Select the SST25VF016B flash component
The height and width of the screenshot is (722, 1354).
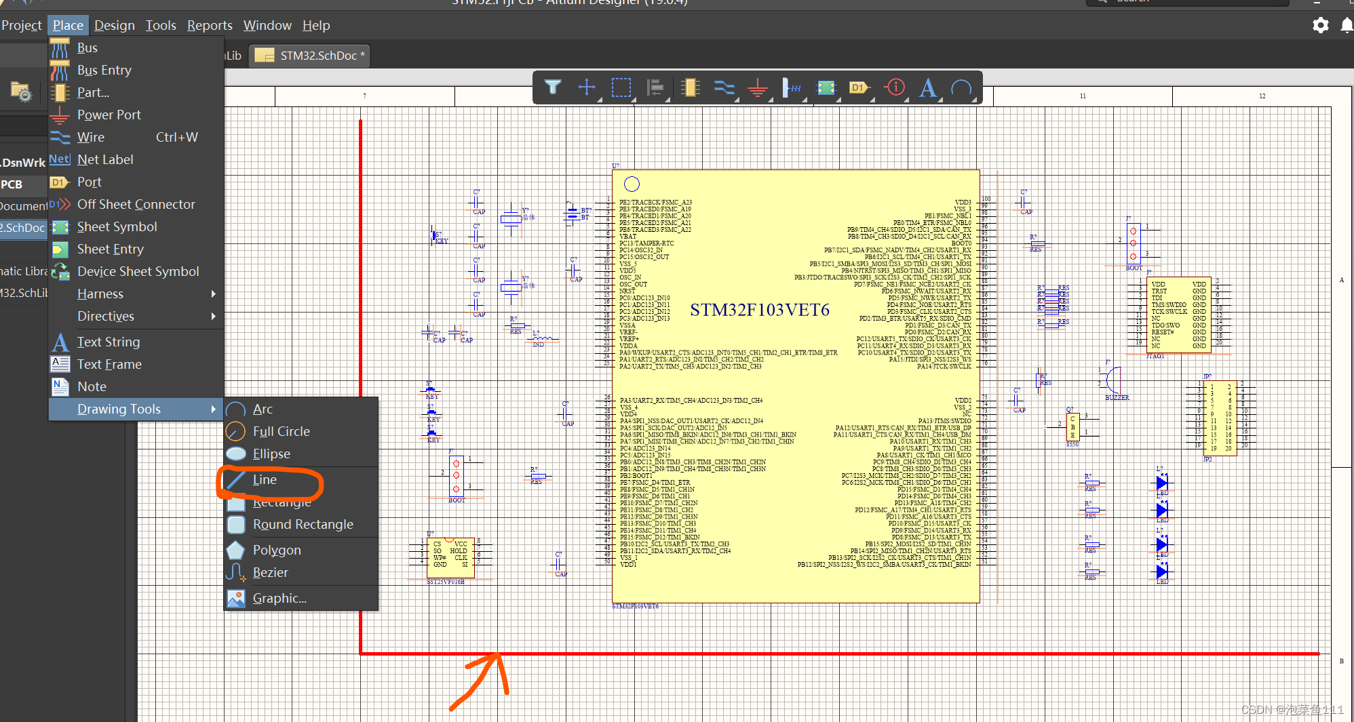tap(450, 558)
